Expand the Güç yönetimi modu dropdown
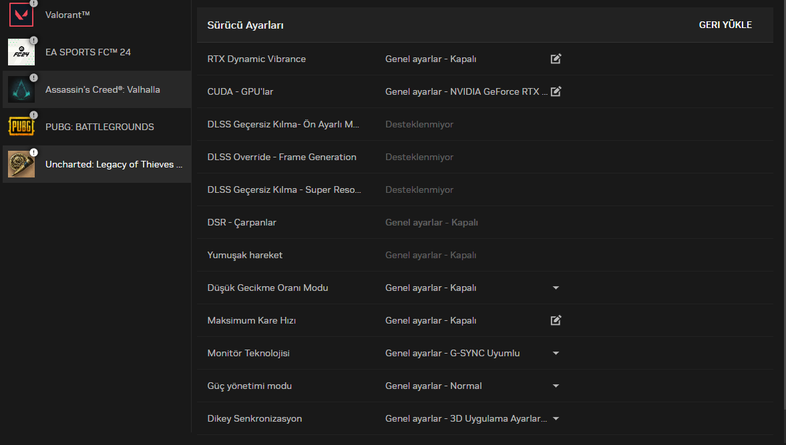 click(556, 386)
